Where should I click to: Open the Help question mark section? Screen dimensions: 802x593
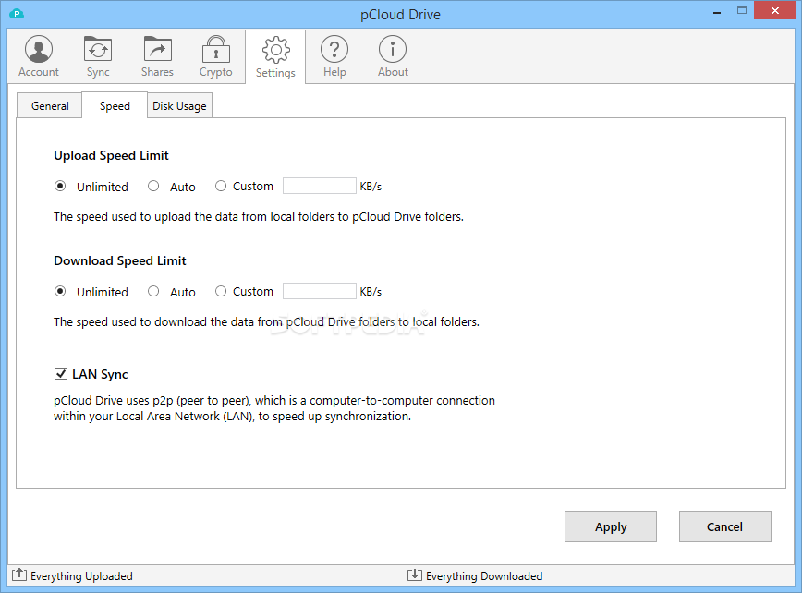click(x=334, y=56)
